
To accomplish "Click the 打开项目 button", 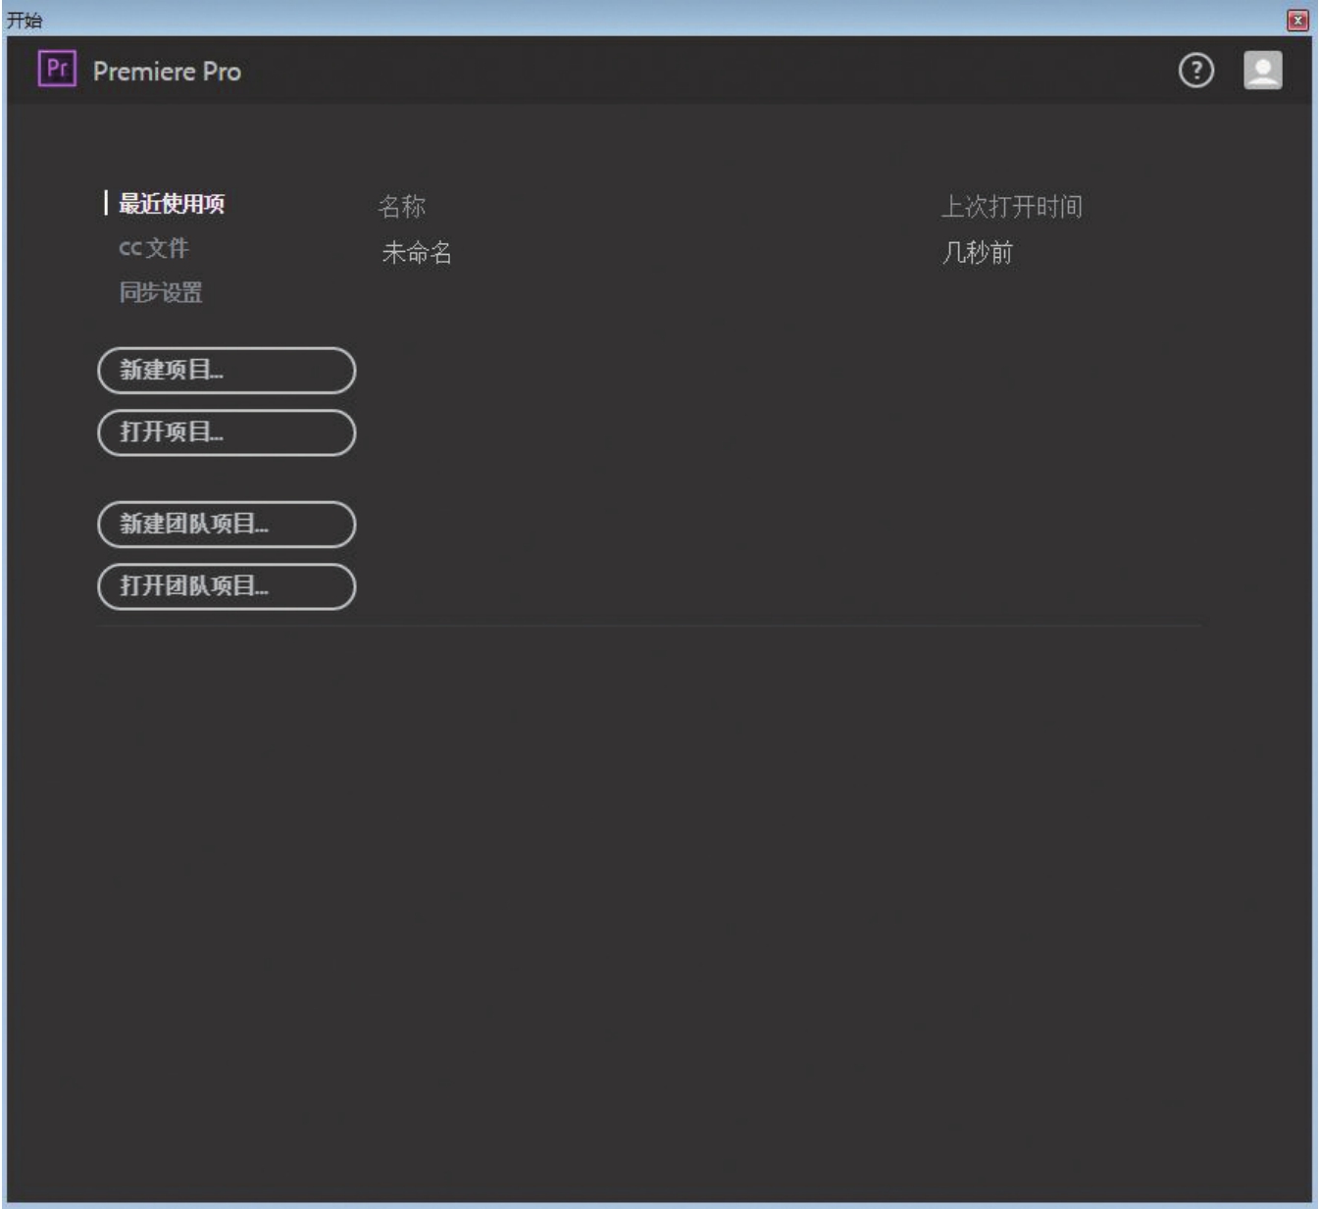I will (227, 432).
